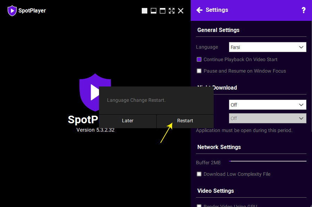The image size is (312, 207).
Task: Toggle Continue Playback On Video Start checkbox
Action: point(199,59)
